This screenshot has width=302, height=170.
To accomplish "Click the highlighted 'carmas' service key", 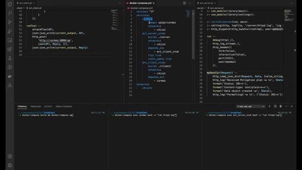I will click(x=147, y=19).
